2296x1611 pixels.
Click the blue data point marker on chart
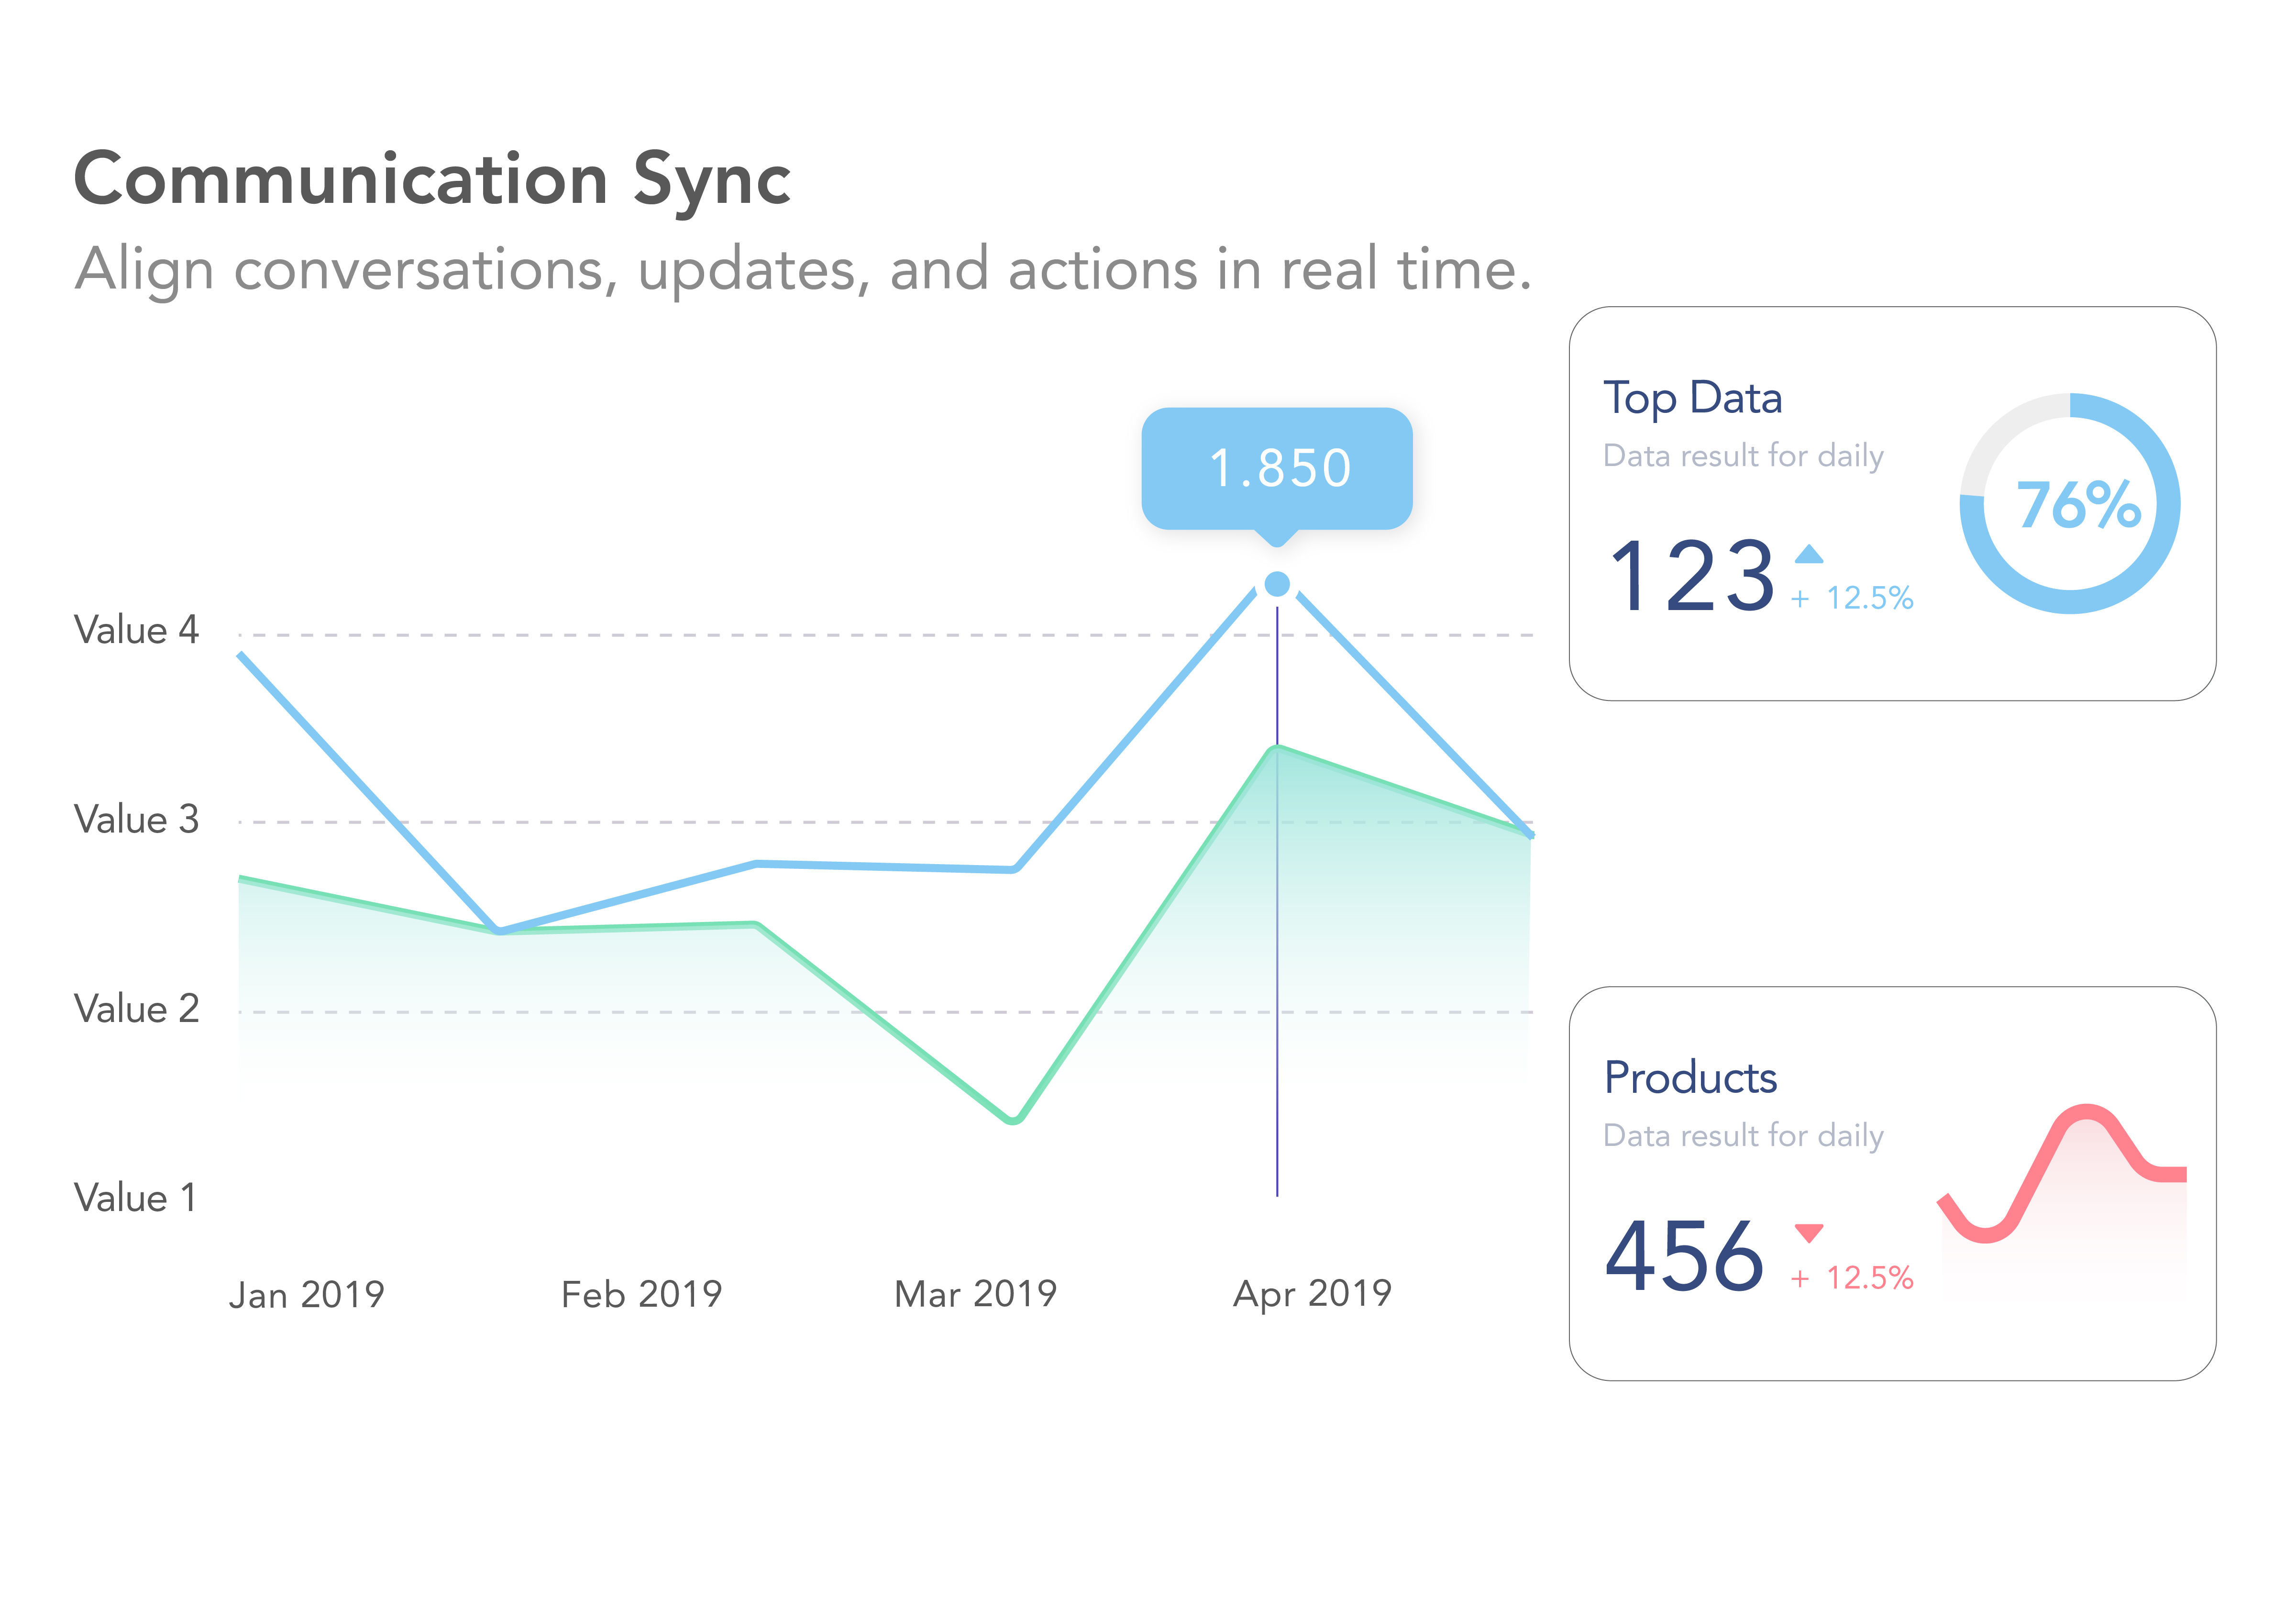[1277, 584]
